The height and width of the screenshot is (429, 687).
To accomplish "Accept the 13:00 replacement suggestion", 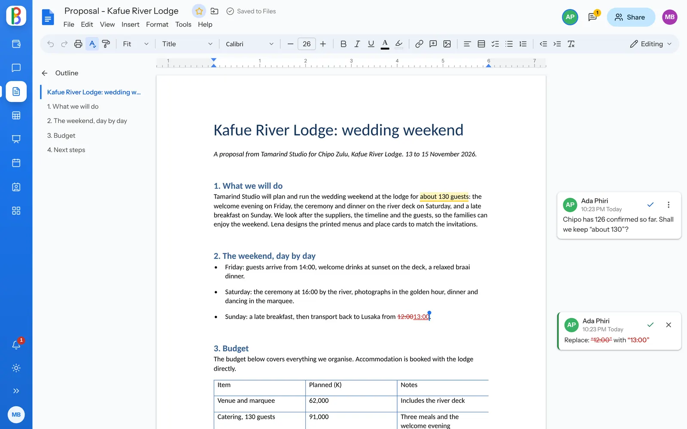I will pos(651,325).
